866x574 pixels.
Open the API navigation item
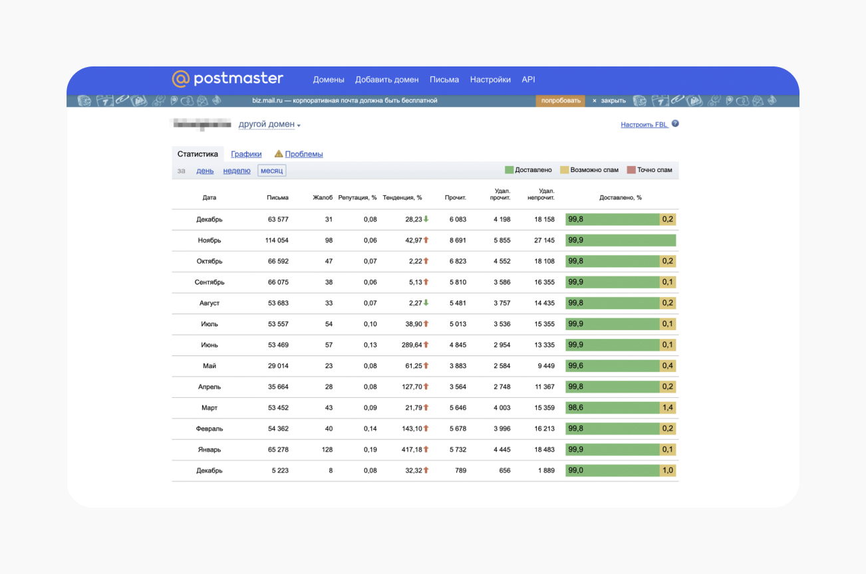[x=528, y=80]
